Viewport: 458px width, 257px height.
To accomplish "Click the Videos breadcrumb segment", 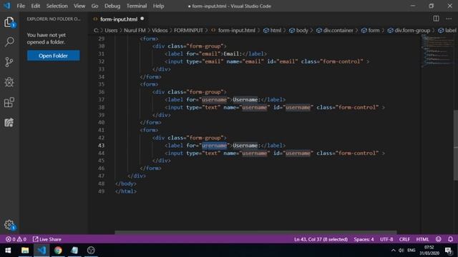I will tap(160, 30).
